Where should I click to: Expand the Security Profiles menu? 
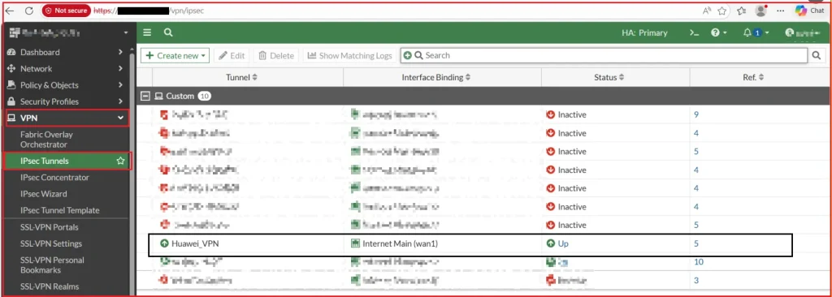[x=66, y=101]
